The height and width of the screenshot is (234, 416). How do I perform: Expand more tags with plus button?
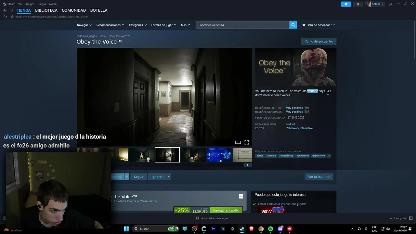coord(329,156)
